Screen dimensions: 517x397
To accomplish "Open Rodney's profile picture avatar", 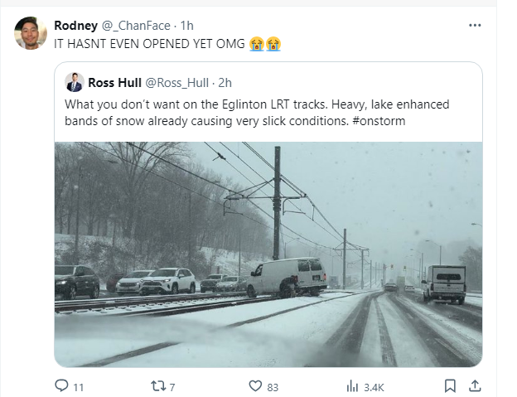I will click(x=31, y=33).
